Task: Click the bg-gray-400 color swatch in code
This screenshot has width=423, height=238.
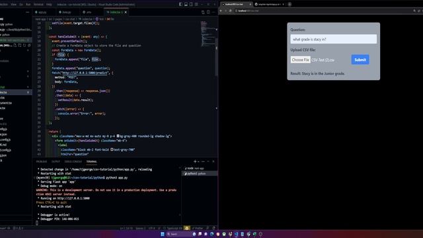Action: click(x=118, y=136)
